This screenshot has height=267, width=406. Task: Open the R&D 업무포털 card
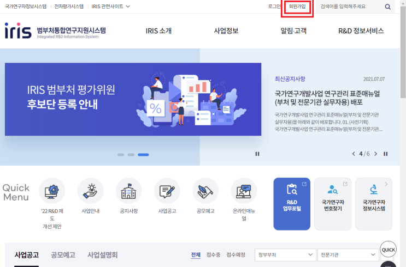pyautogui.click(x=292, y=204)
